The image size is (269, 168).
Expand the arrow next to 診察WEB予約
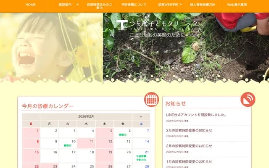click(181, 5)
